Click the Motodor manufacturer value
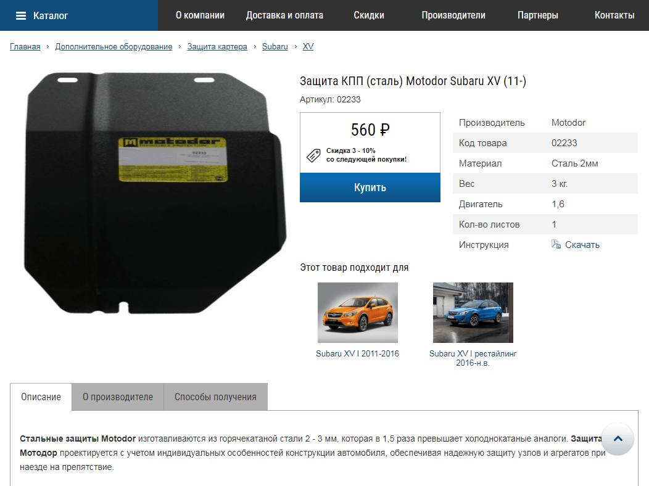This screenshot has width=649, height=486. 568,123
